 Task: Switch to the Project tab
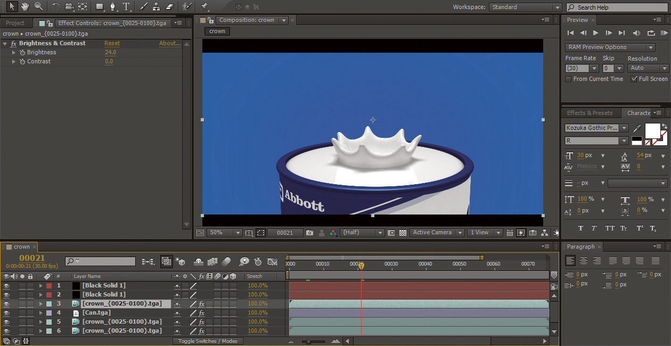[15, 23]
